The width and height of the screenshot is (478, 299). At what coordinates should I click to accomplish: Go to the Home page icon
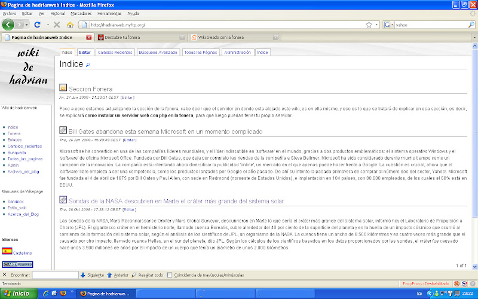(x=70, y=25)
